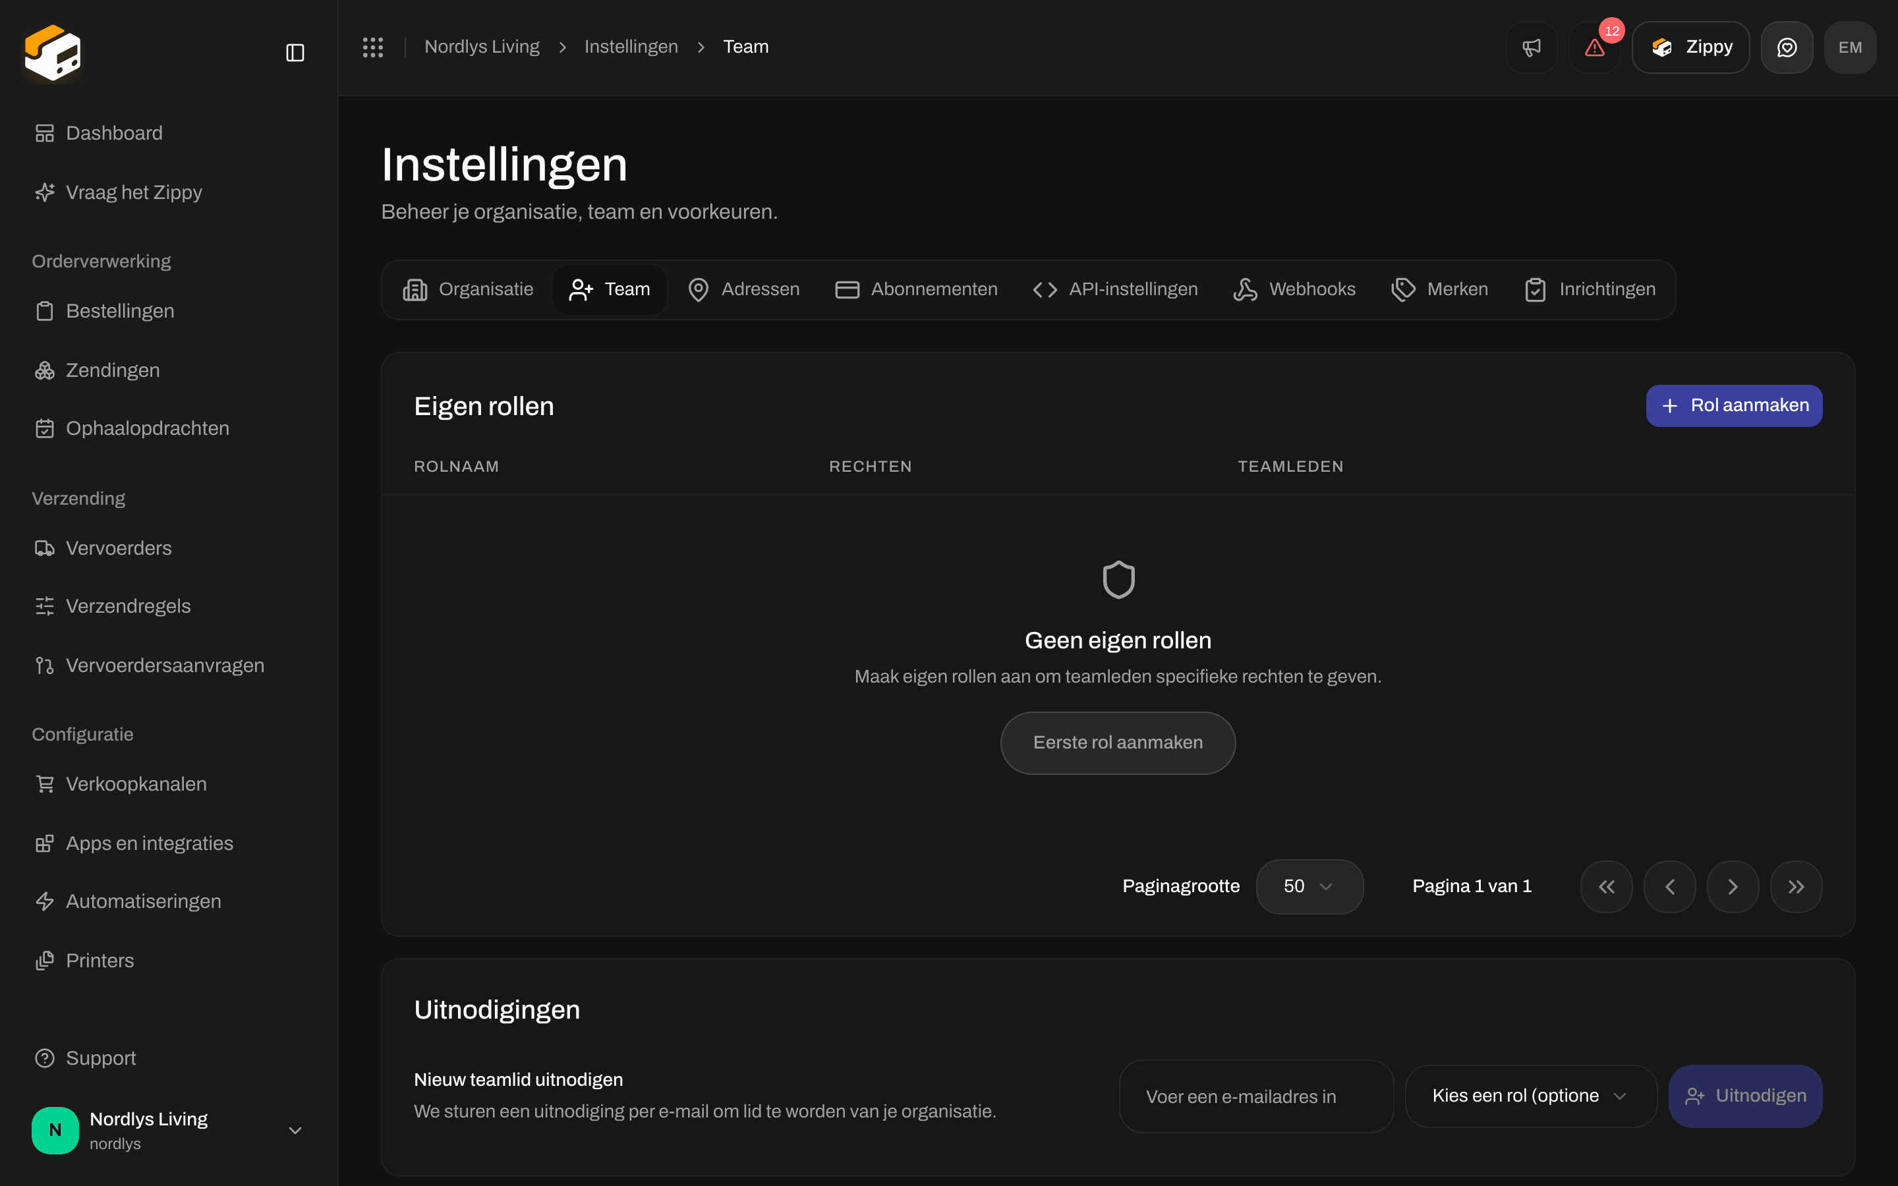Open the apps grid launcher icon
This screenshot has width=1898, height=1186.
click(x=372, y=47)
